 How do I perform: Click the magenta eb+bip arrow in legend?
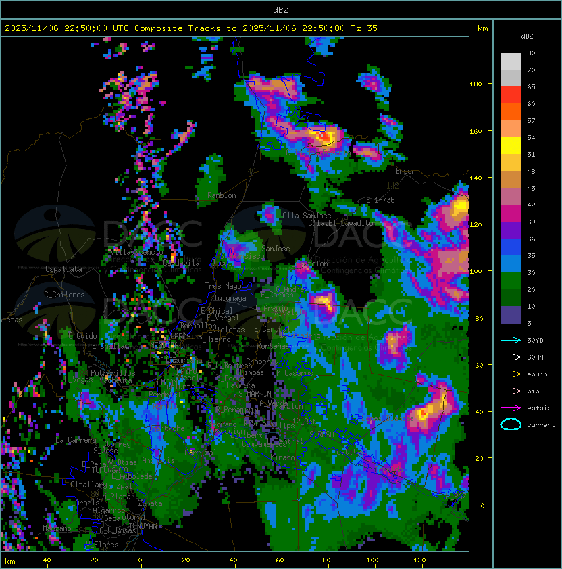click(x=511, y=408)
